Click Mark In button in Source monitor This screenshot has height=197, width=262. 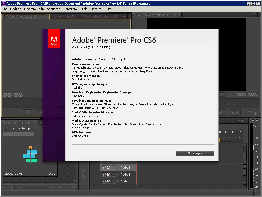pos(28,112)
